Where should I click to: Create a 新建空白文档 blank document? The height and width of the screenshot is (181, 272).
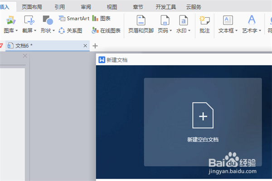[x=203, y=122]
